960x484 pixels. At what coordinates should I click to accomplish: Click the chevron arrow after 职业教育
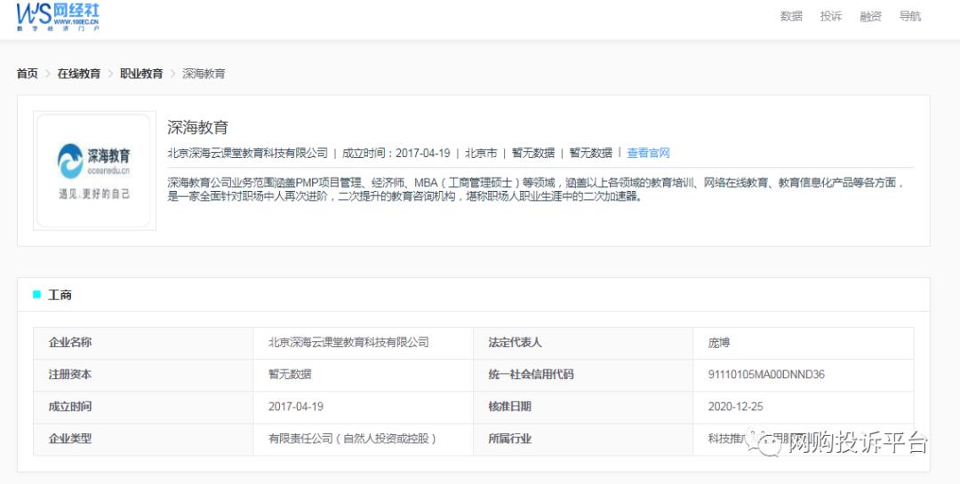pyautogui.click(x=173, y=74)
